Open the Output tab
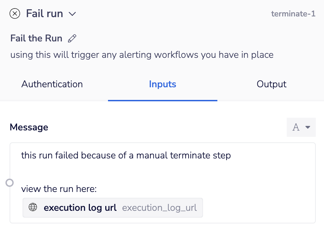 (271, 84)
